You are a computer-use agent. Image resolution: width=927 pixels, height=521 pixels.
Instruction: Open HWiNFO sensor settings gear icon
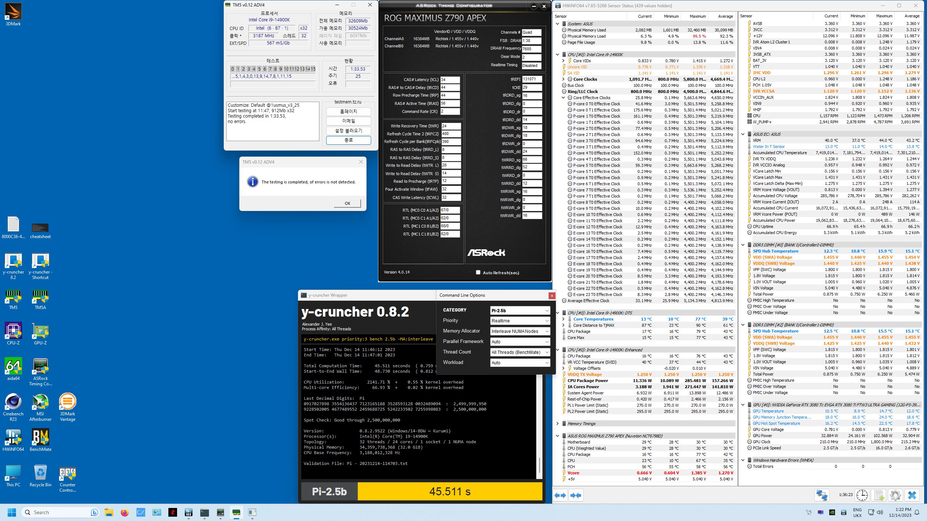coord(895,495)
